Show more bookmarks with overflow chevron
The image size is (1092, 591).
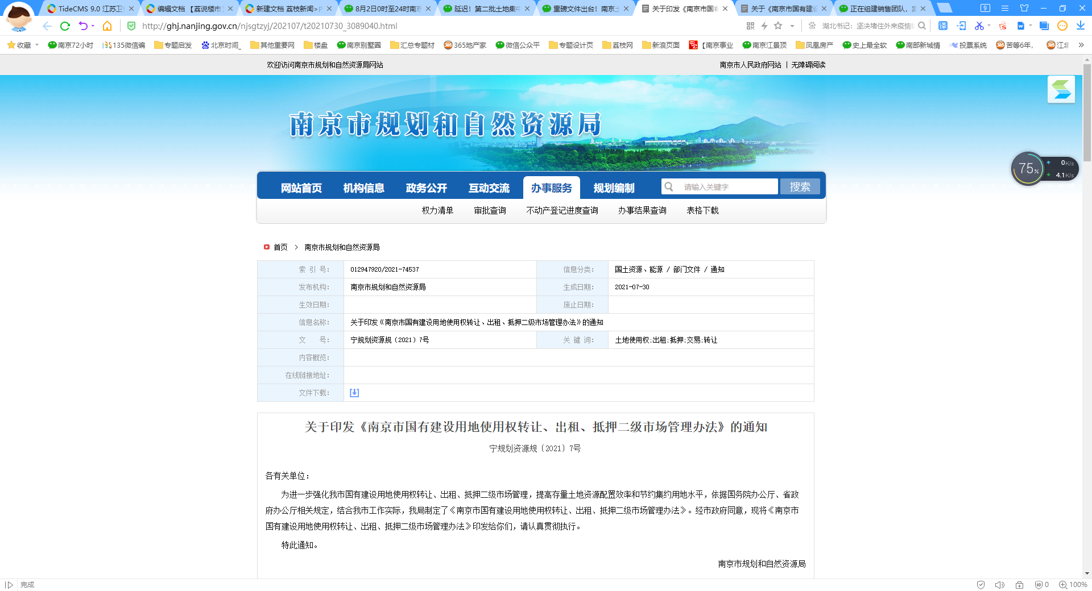(x=1081, y=45)
